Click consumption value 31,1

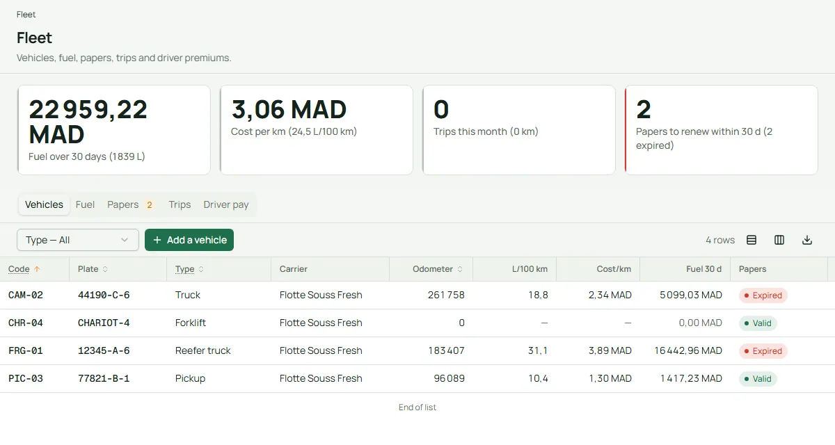pyautogui.click(x=538, y=350)
